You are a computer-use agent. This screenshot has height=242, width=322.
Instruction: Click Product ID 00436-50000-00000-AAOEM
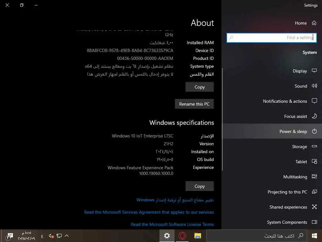coord(145,58)
